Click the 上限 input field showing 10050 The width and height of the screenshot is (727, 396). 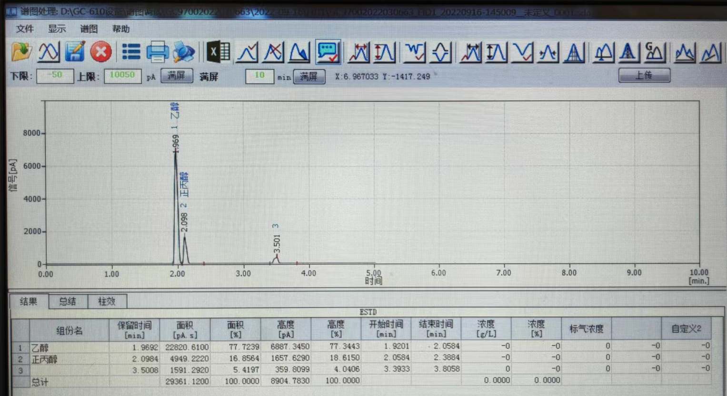pos(122,76)
